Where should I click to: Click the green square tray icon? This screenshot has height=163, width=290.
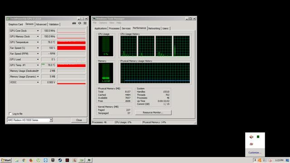[258, 137]
